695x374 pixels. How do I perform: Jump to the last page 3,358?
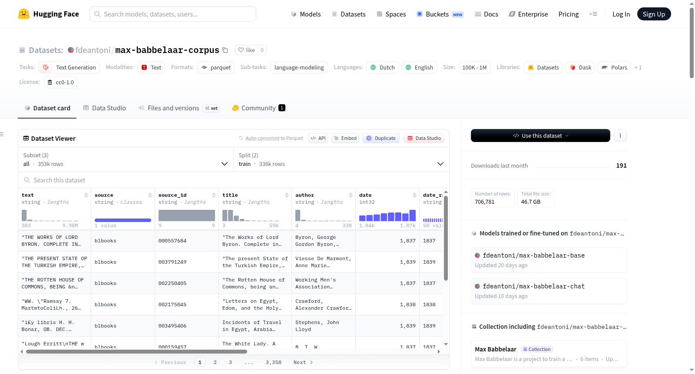pyautogui.click(x=274, y=362)
